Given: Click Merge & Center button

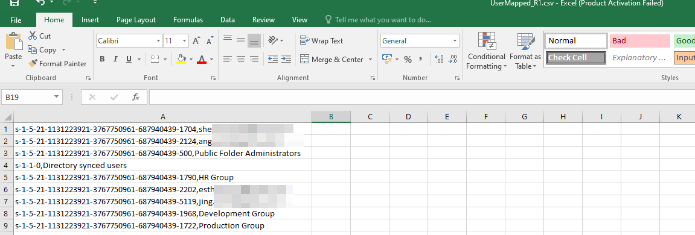Looking at the screenshot, I should (331, 59).
